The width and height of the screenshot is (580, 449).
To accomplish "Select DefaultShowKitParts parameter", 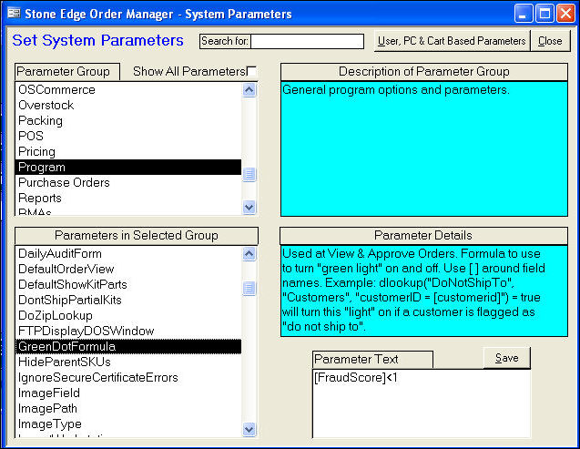I will (x=128, y=284).
